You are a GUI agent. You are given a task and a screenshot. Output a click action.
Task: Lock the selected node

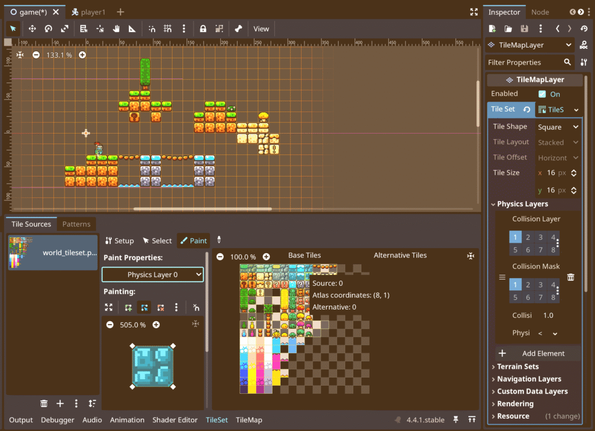(203, 29)
